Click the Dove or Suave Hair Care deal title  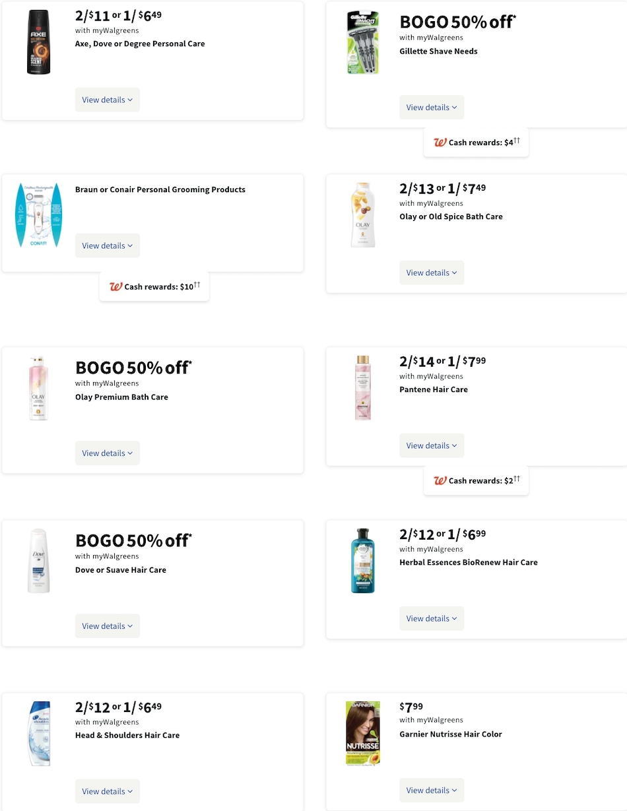pyautogui.click(x=120, y=569)
